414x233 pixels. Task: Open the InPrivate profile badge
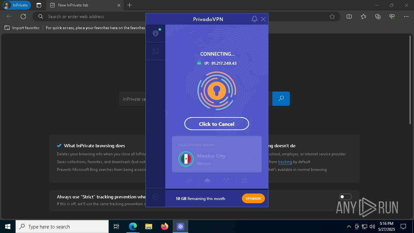(x=17, y=5)
